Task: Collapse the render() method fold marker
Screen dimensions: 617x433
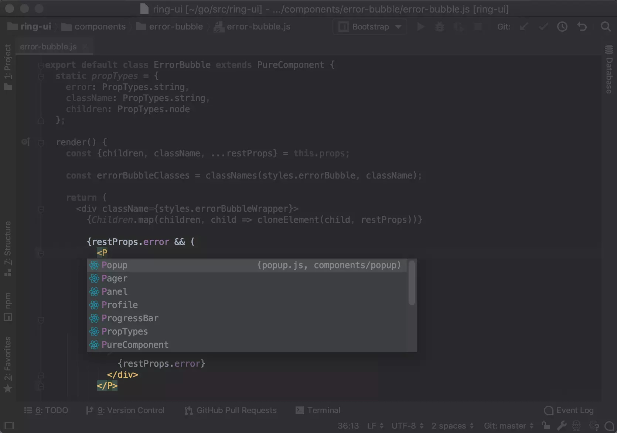Action: click(41, 142)
